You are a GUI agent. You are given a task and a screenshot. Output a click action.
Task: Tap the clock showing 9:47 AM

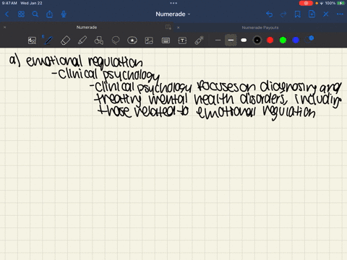coord(9,3)
